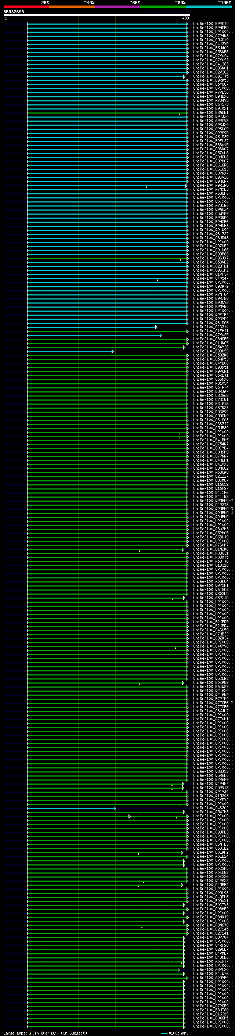
Task: Open hit UniRef100_A7P4N8
Action: point(210,36)
